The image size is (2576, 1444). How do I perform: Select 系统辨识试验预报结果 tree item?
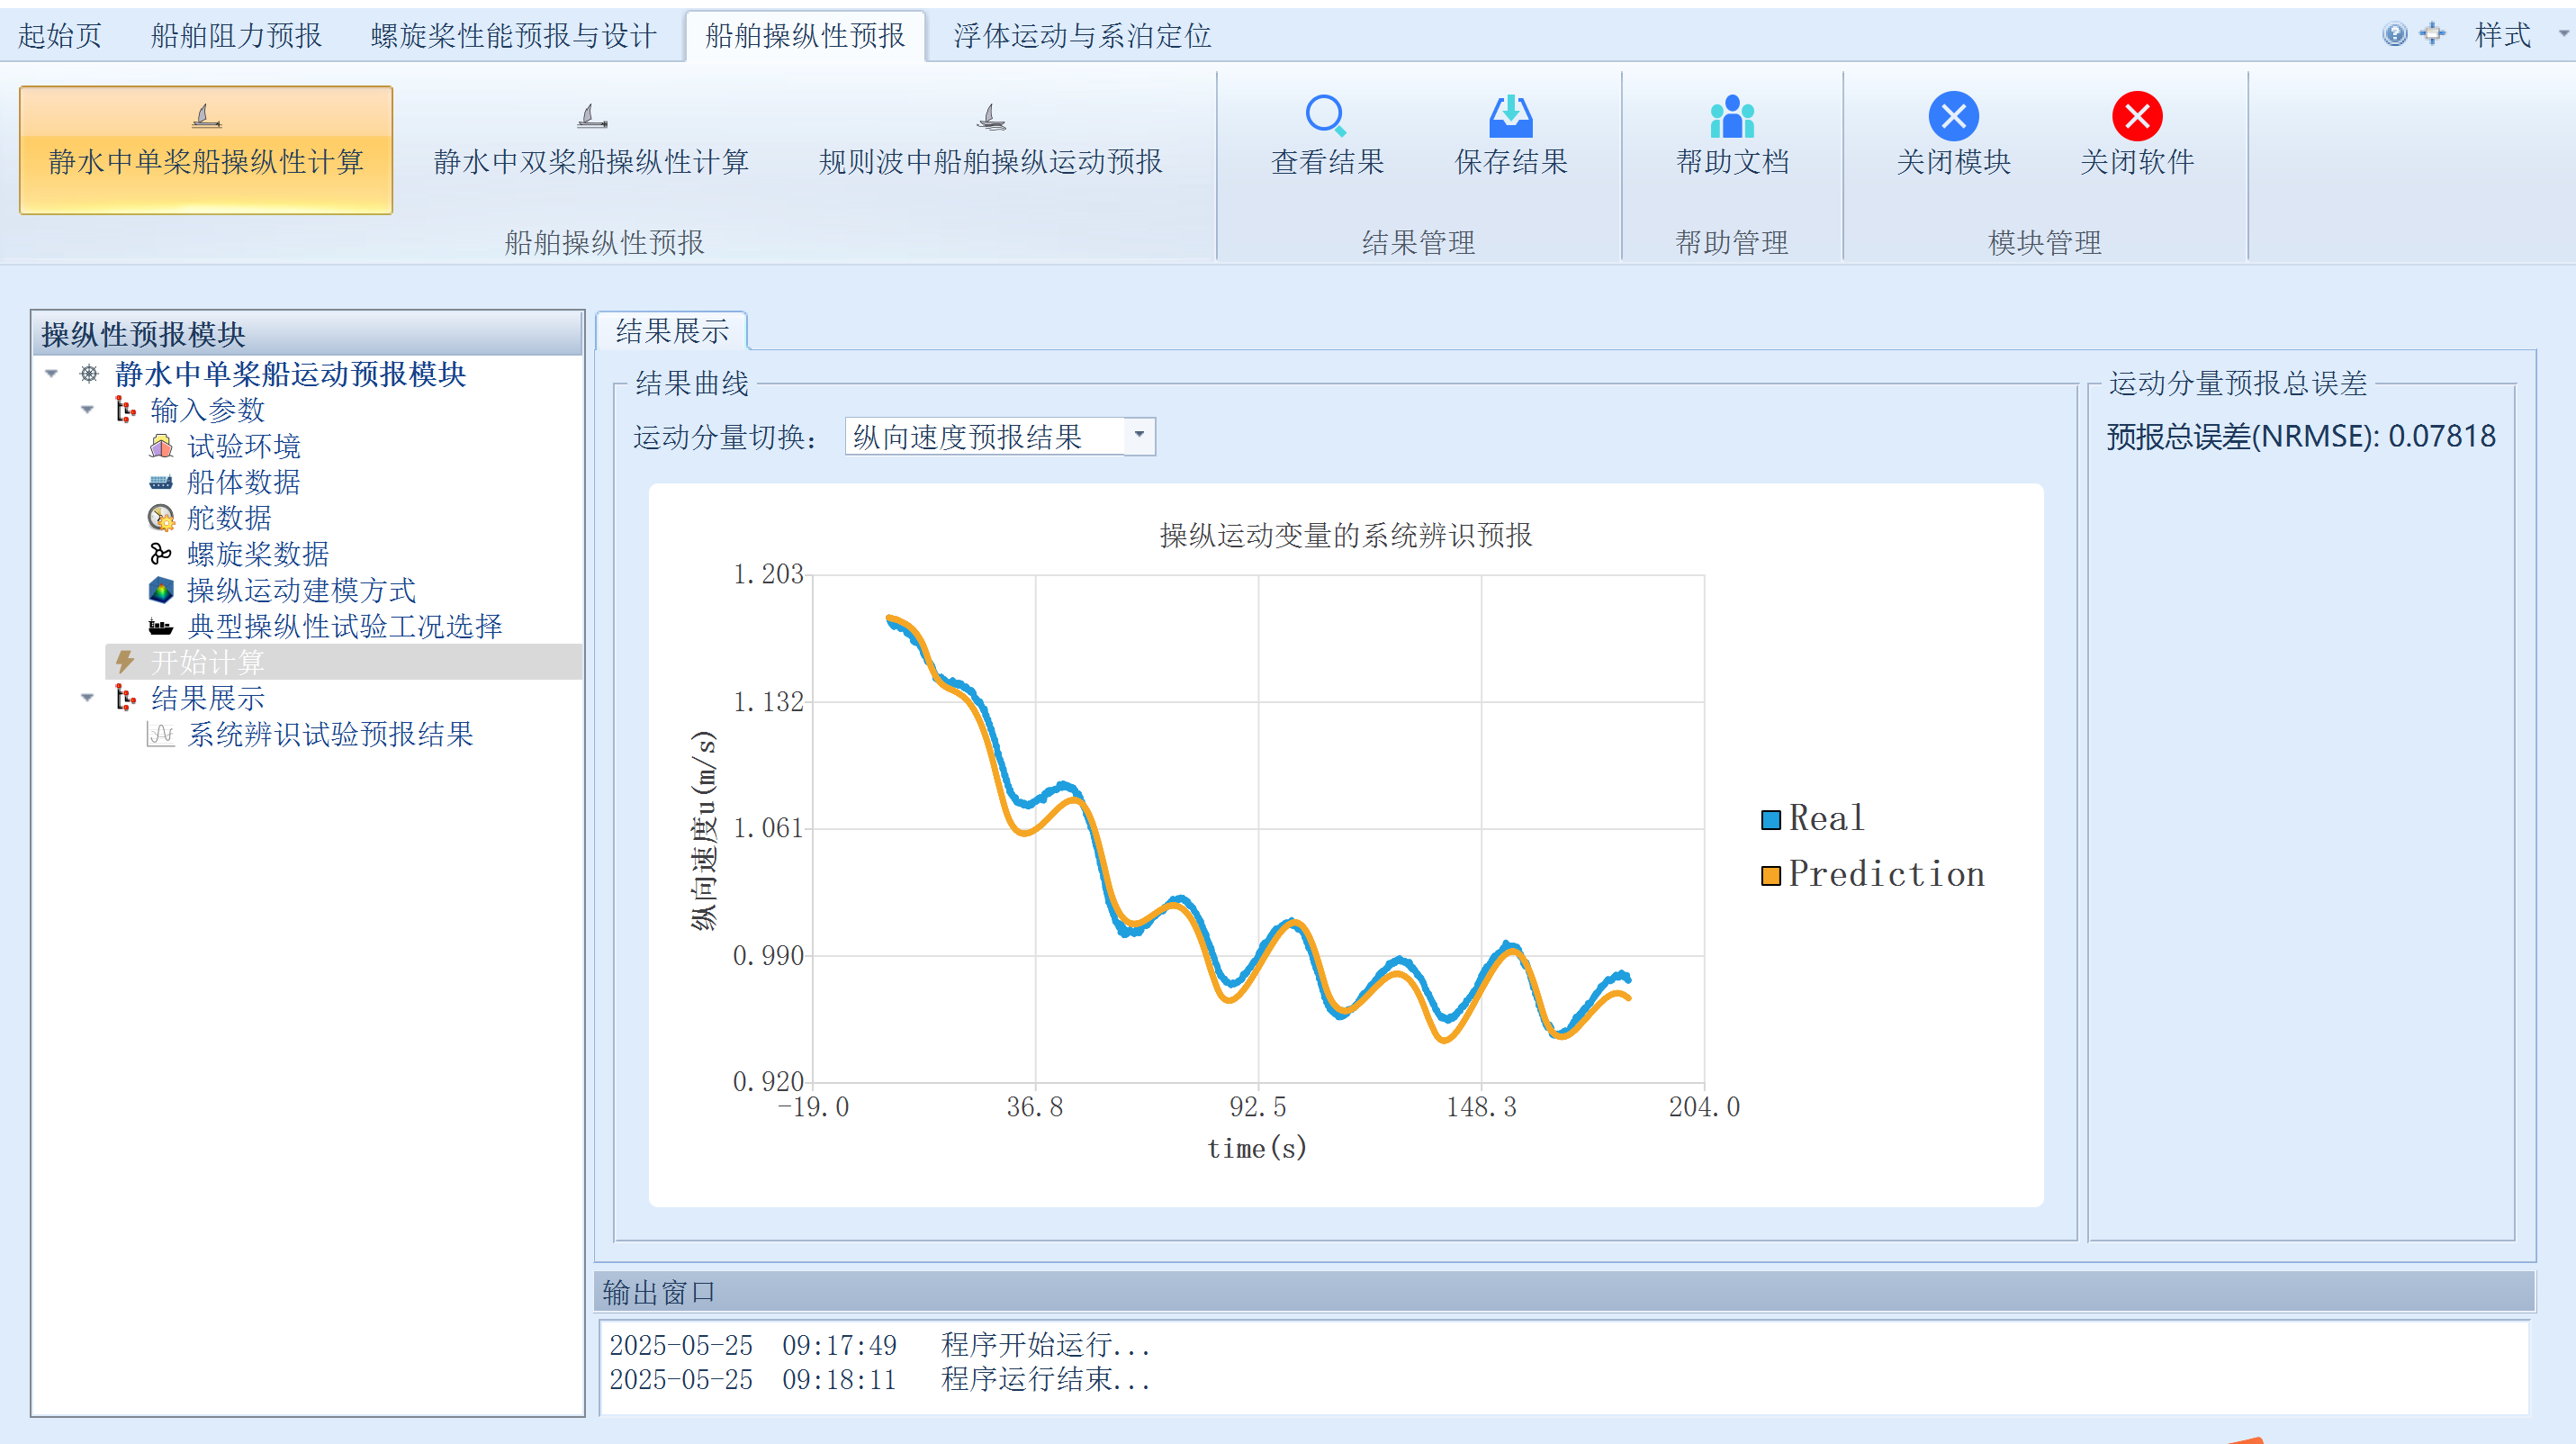coord(330,734)
